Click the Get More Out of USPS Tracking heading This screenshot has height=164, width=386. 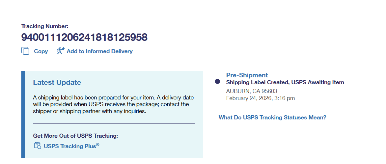[75, 136]
